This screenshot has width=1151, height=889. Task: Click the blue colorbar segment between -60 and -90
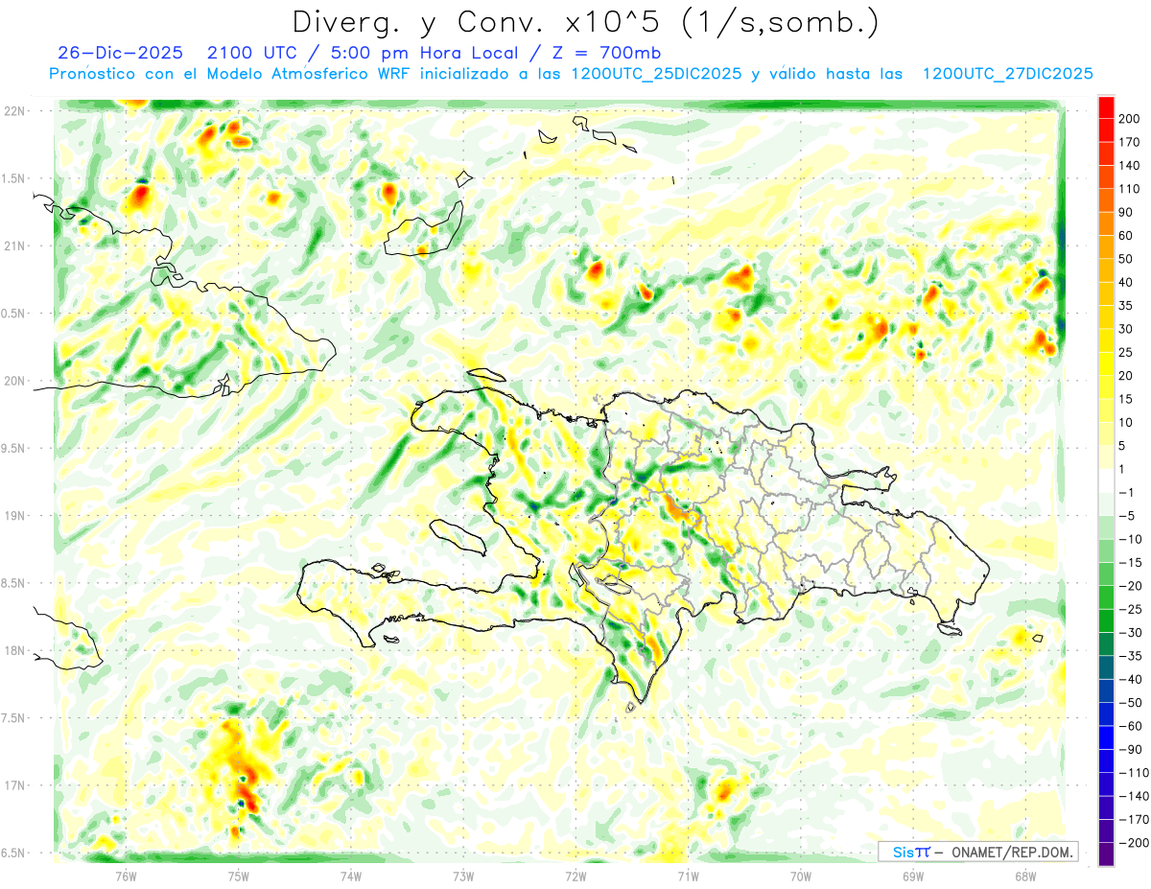point(1107,737)
